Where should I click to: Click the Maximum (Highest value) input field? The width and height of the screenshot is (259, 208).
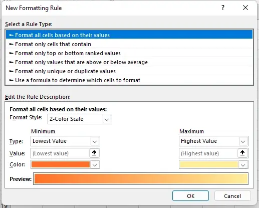point(208,153)
